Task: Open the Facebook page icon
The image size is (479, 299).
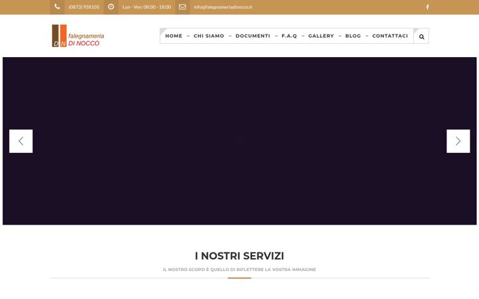Action: coord(427,7)
